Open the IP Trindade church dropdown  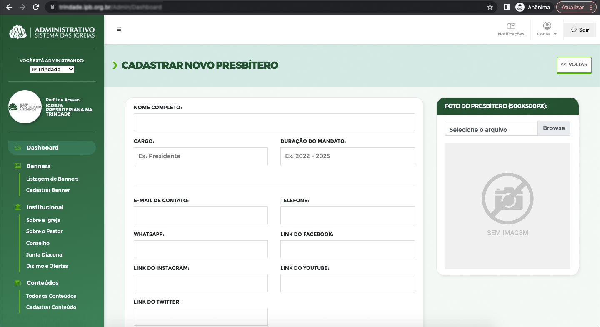(52, 69)
